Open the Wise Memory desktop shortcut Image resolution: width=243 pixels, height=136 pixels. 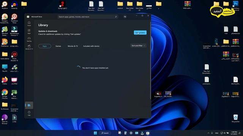14,94
